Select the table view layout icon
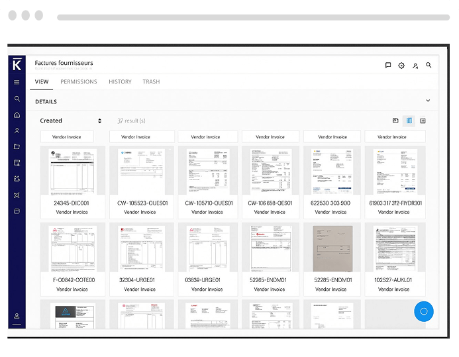 coord(423,121)
